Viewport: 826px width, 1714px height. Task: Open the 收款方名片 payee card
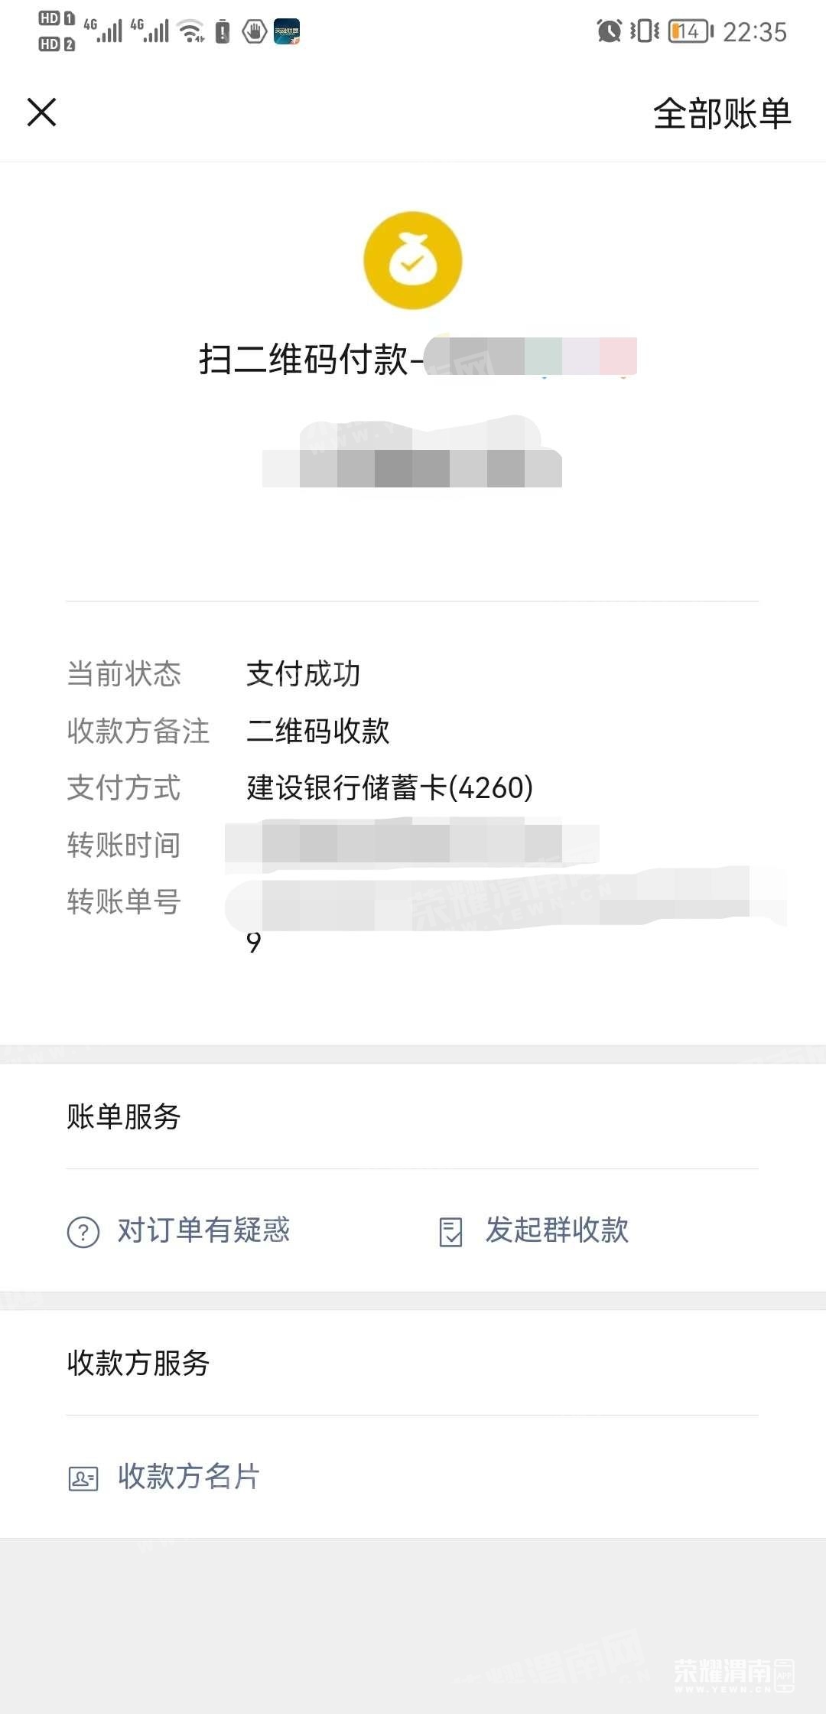pos(189,1477)
